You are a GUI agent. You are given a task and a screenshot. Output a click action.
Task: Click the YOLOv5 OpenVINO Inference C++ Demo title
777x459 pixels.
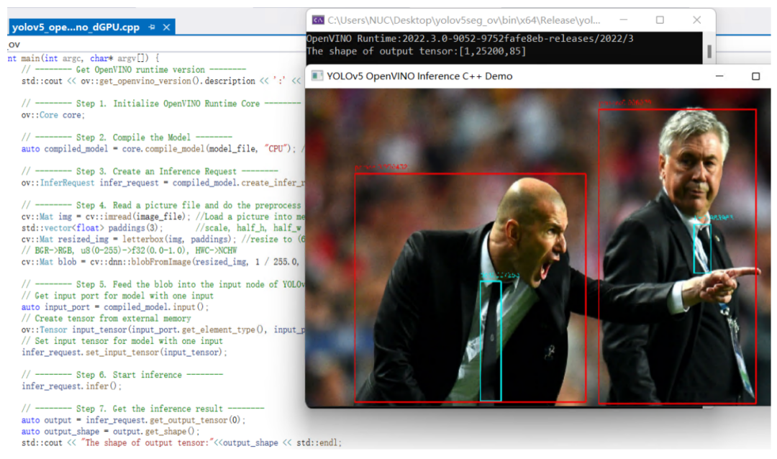[x=419, y=76]
